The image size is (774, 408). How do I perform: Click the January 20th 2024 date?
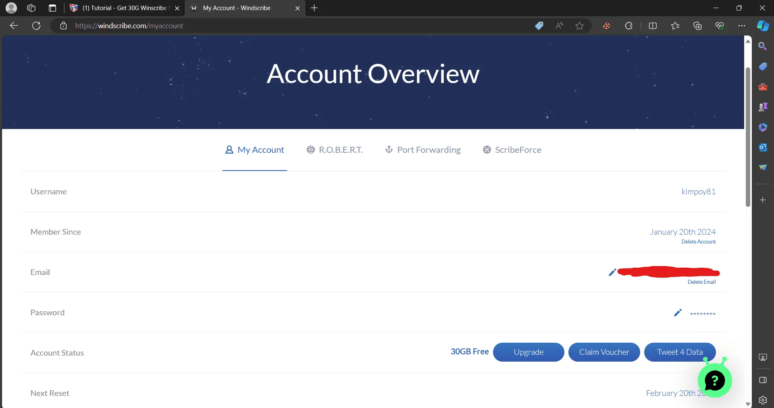683,232
